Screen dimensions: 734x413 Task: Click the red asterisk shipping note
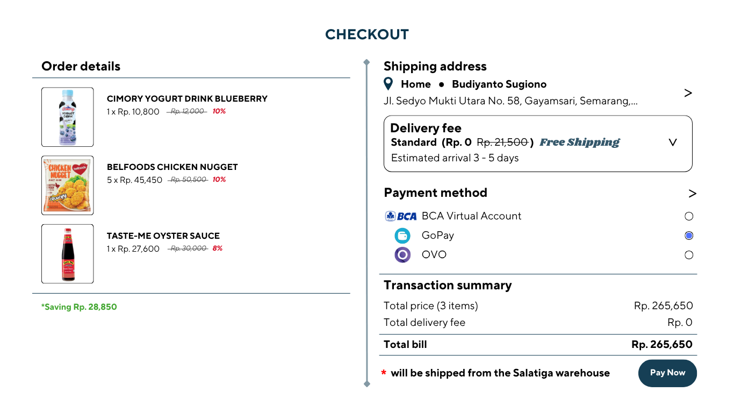pos(384,373)
